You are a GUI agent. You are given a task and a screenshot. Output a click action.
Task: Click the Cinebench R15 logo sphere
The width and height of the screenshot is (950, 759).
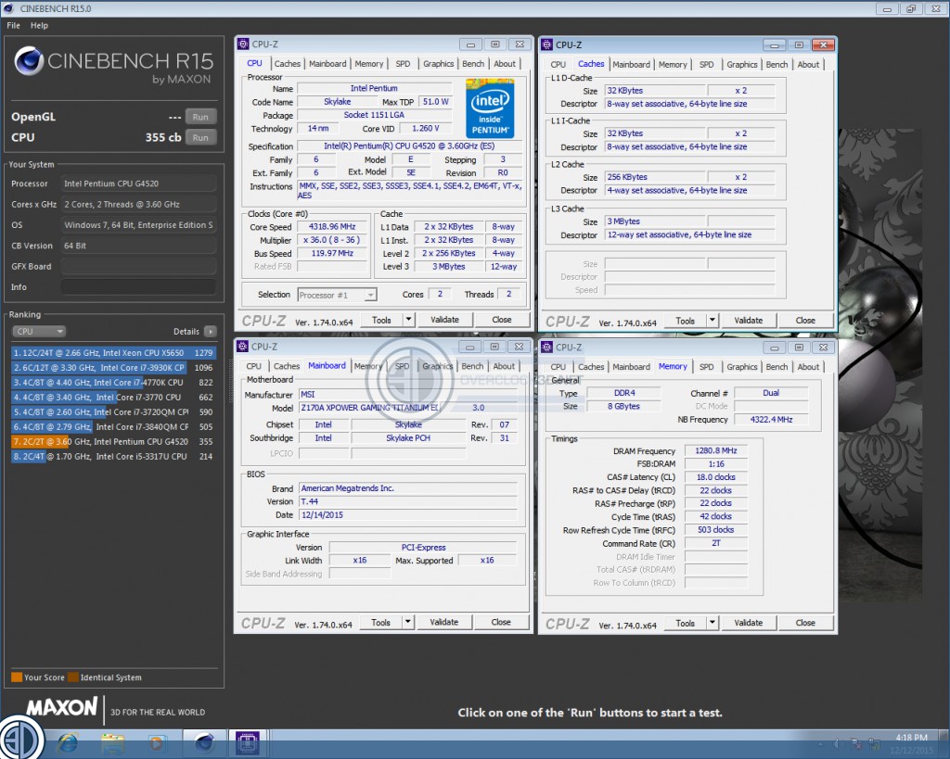[x=29, y=60]
